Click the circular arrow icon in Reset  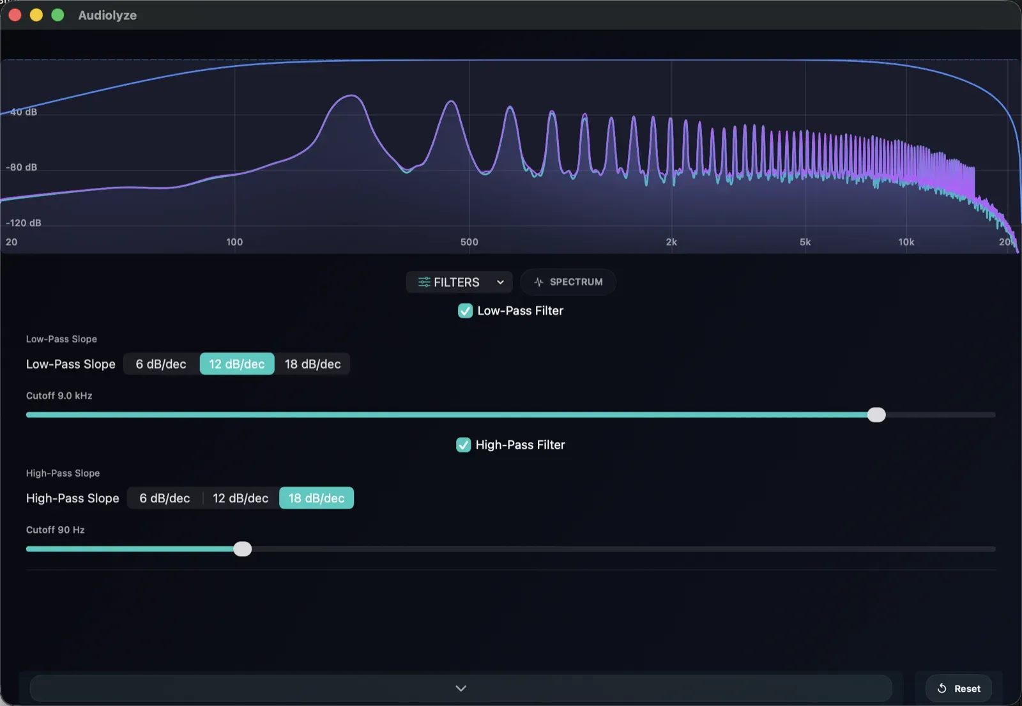[942, 689]
